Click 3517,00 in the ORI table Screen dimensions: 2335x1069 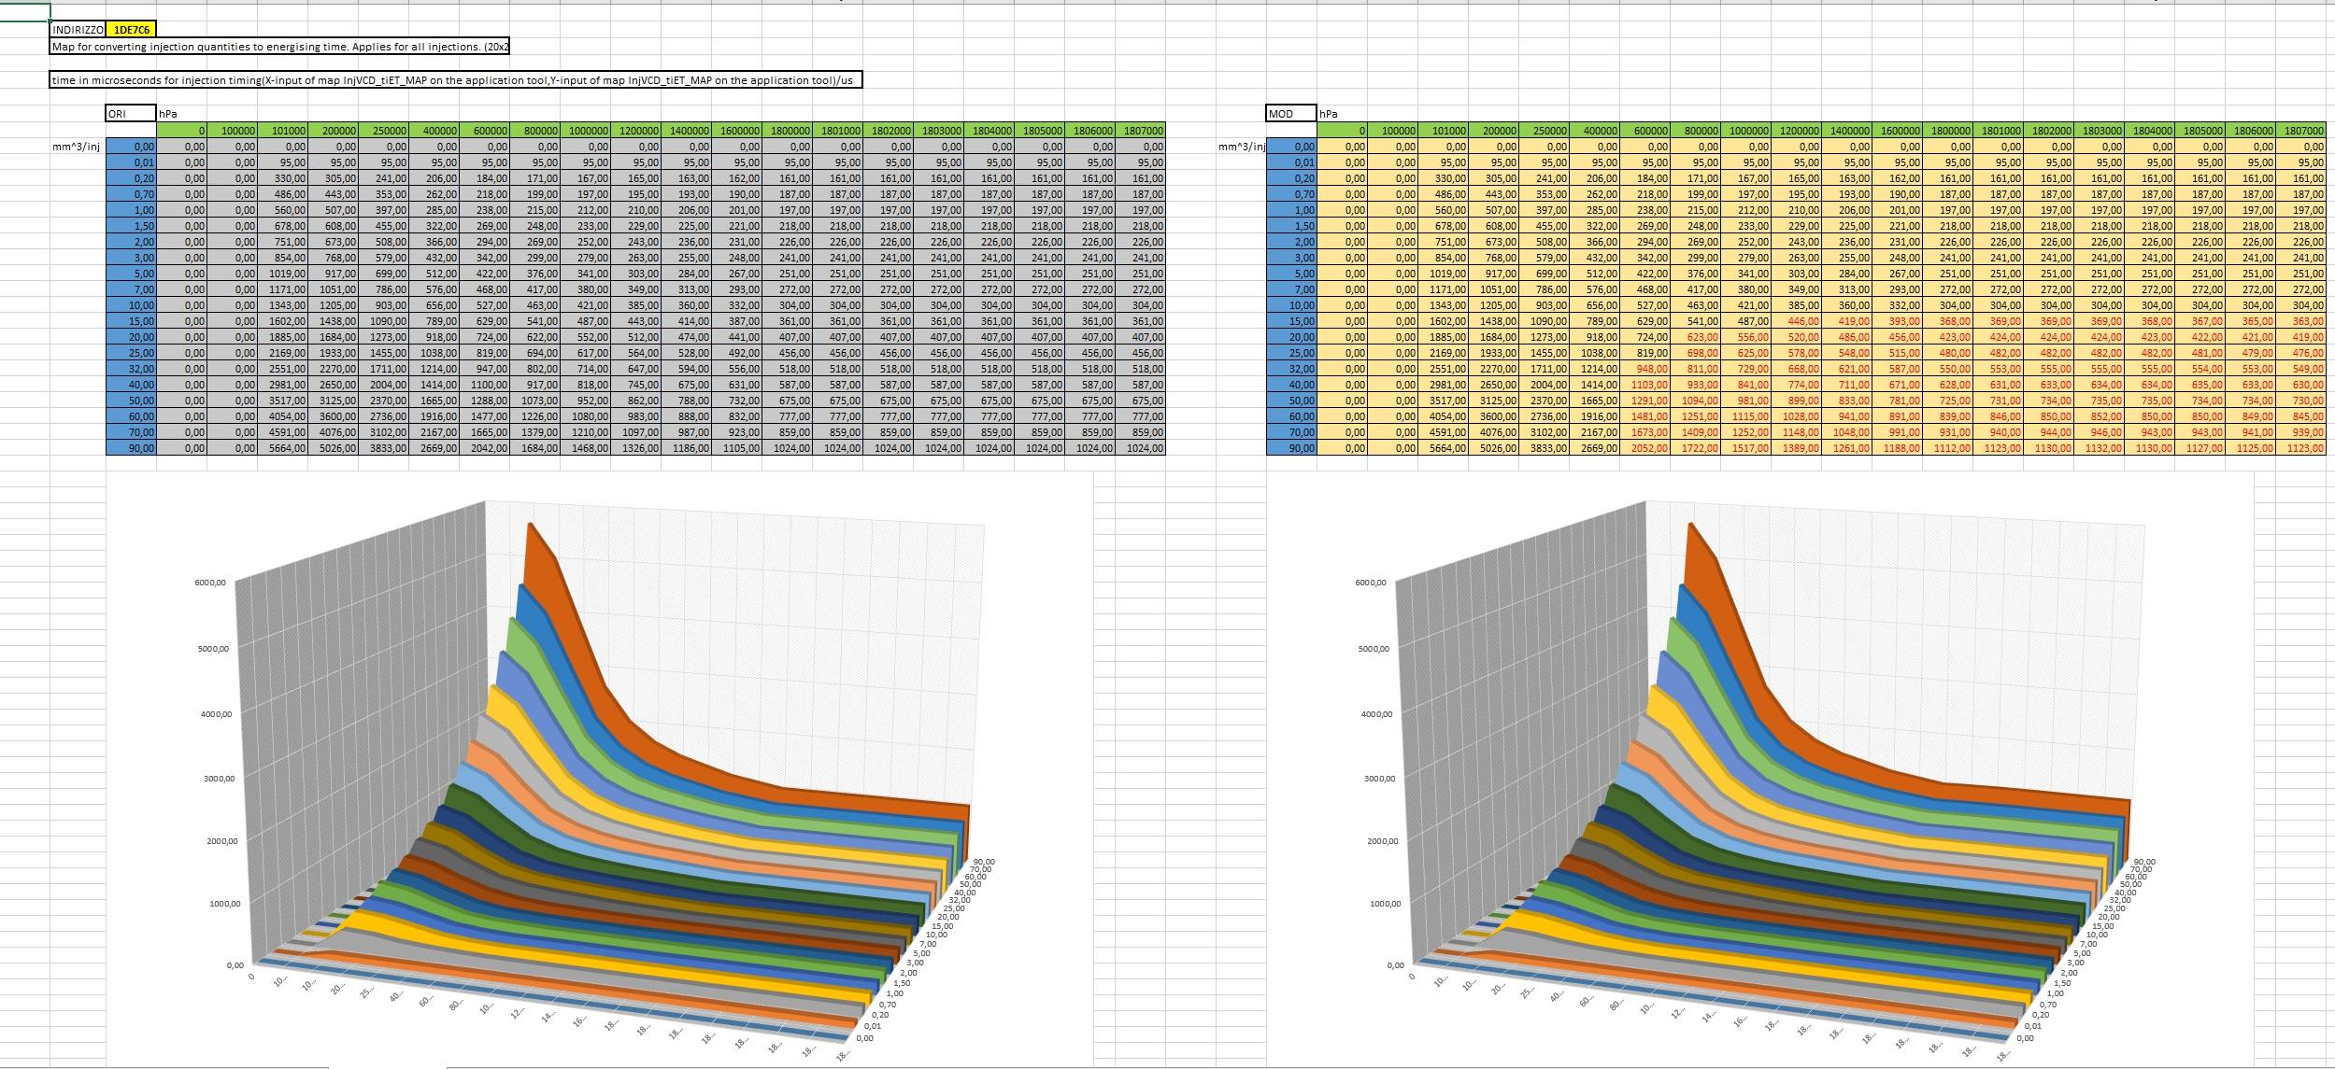(283, 401)
